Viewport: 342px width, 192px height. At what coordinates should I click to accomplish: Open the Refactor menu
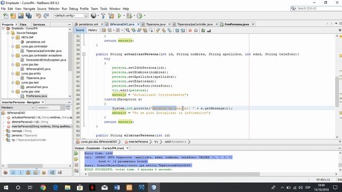(x=54, y=9)
